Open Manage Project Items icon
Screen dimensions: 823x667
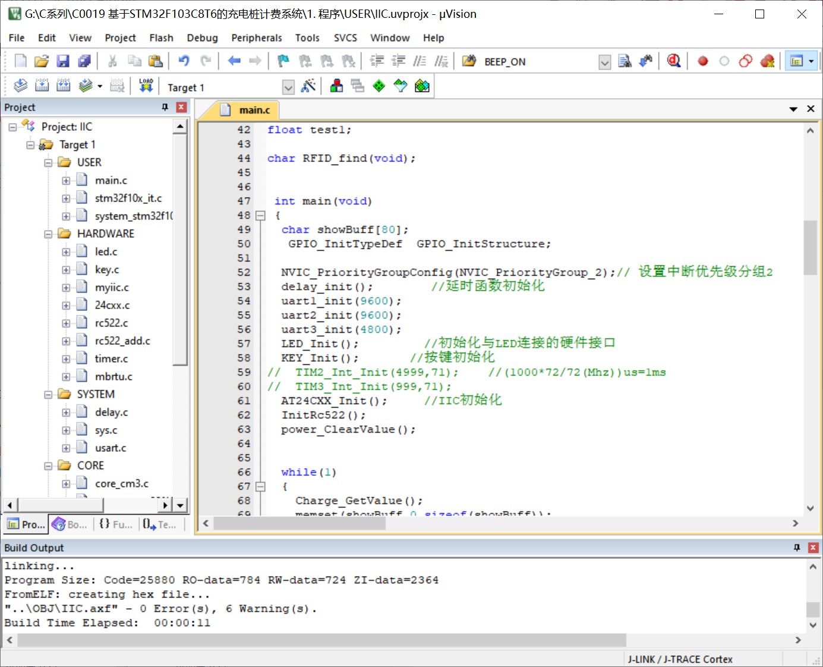[336, 86]
